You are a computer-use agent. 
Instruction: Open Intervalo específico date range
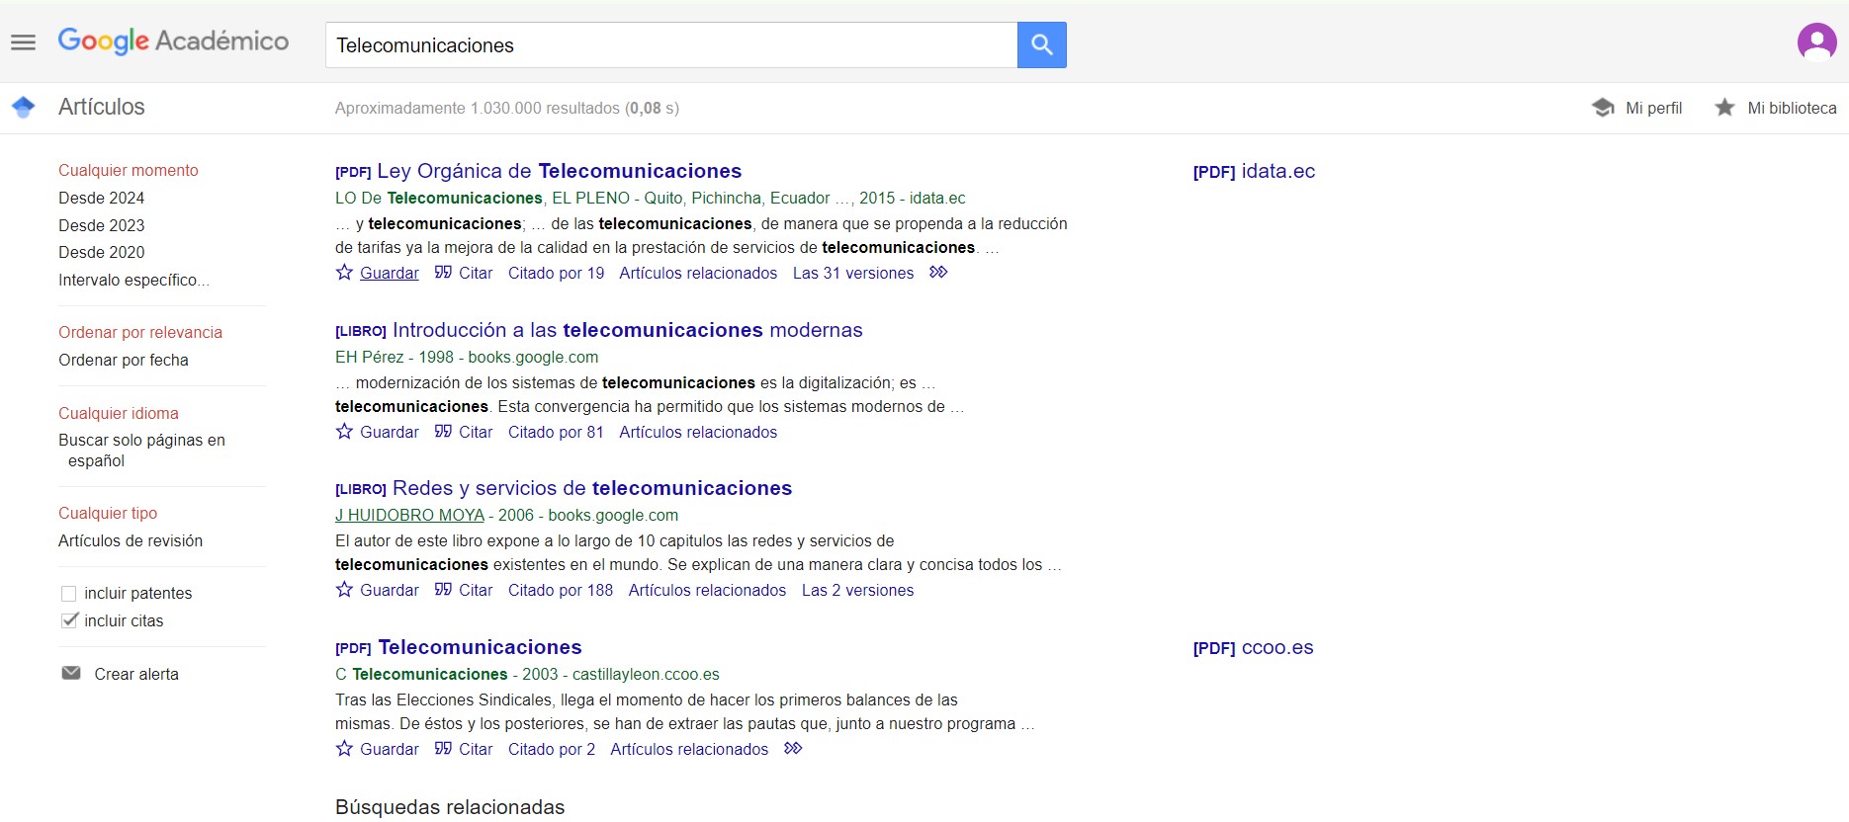[x=133, y=280]
